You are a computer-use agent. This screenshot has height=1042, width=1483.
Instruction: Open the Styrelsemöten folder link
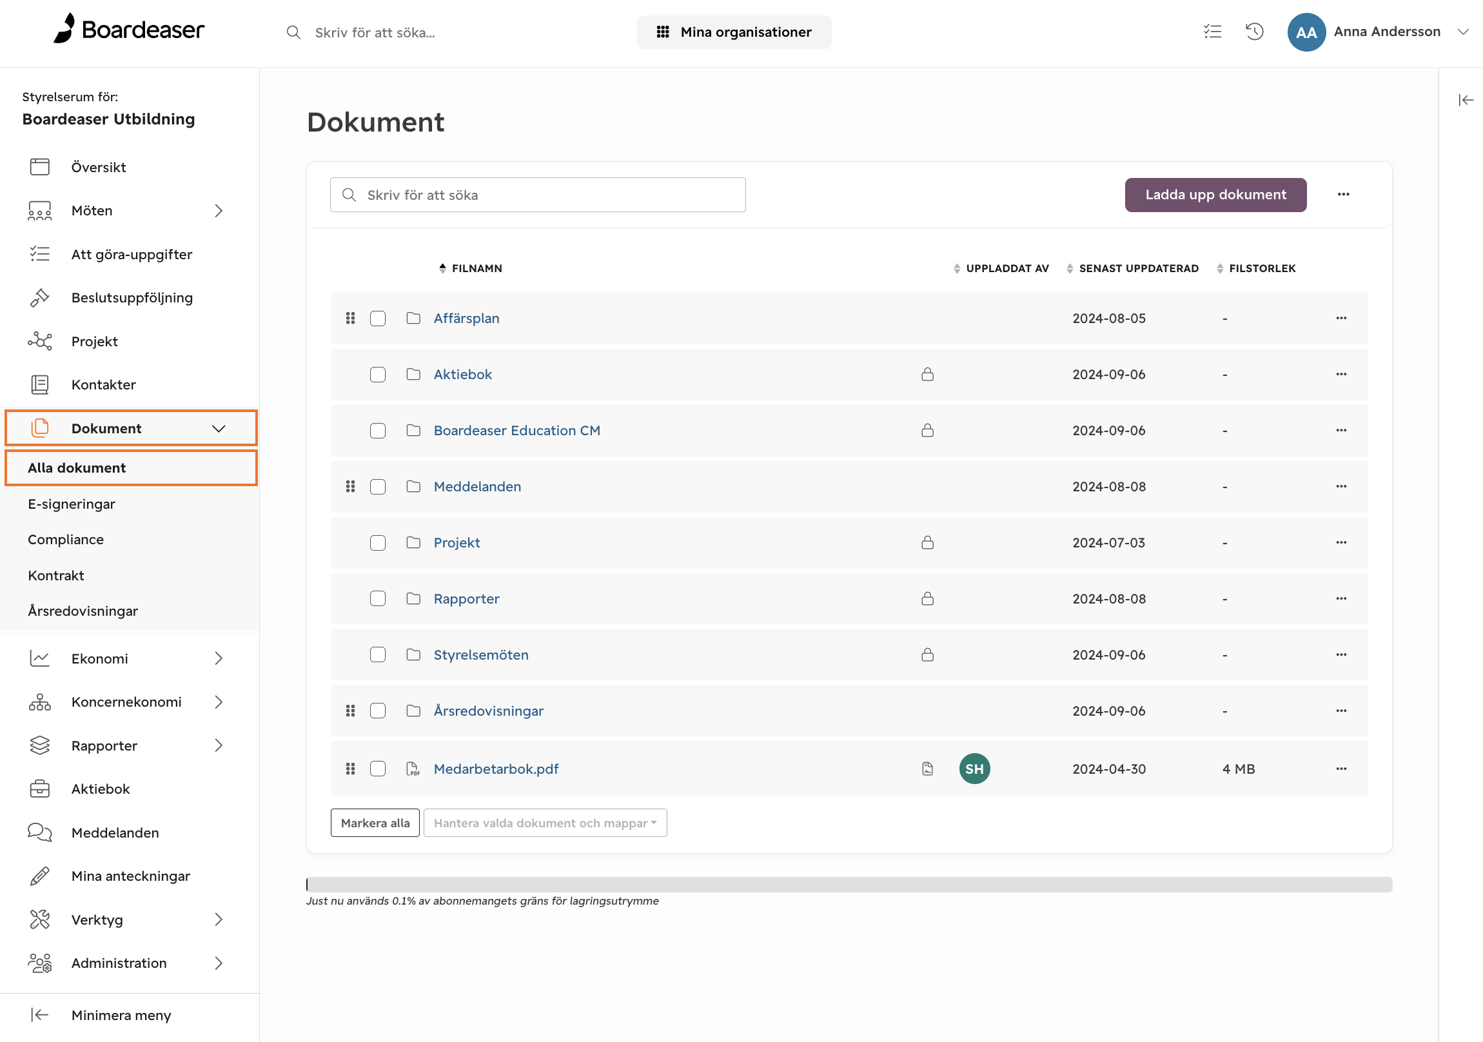click(x=481, y=654)
